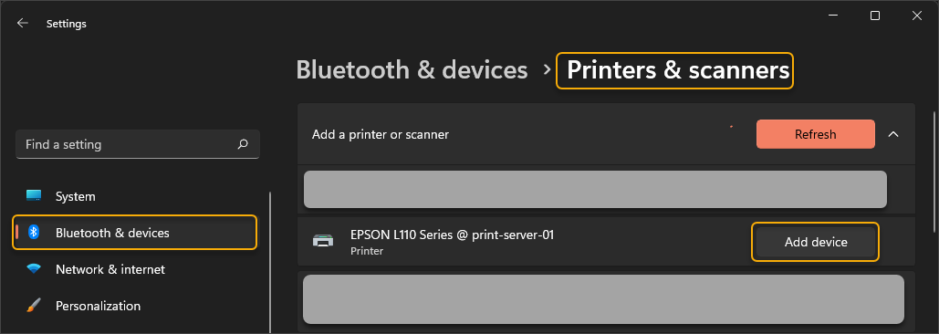939x334 pixels.
Task: Click the Refresh button
Action: (x=815, y=134)
